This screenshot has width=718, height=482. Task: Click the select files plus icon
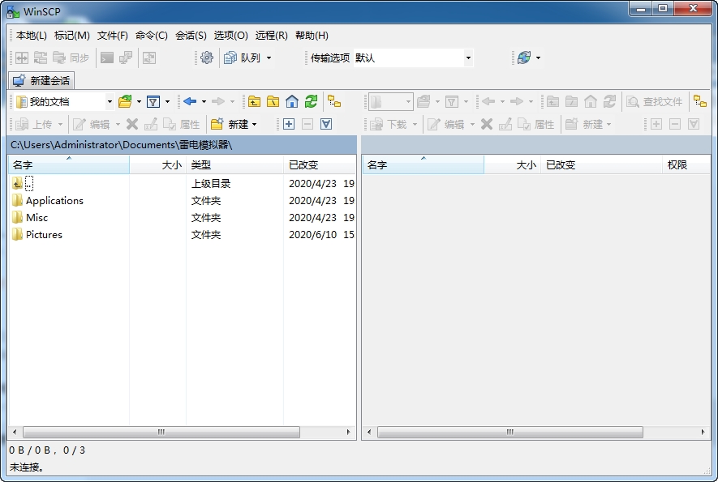pos(289,124)
